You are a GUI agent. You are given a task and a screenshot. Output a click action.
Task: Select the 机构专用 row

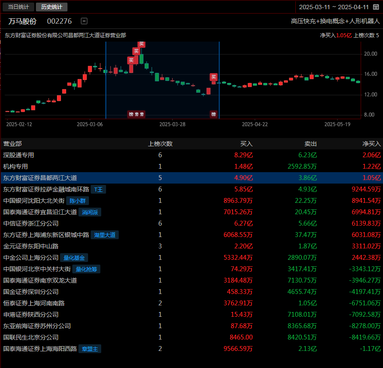(x=191, y=166)
